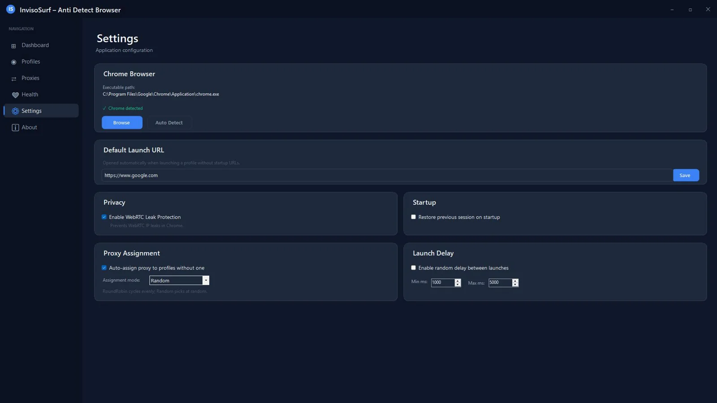Decrease the Max ms value
Viewport: 717px width, 403px height.
(x=515, y=285)
